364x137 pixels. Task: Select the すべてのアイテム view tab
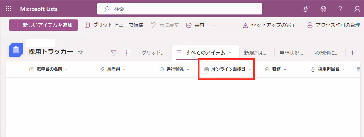coord(205,53)
